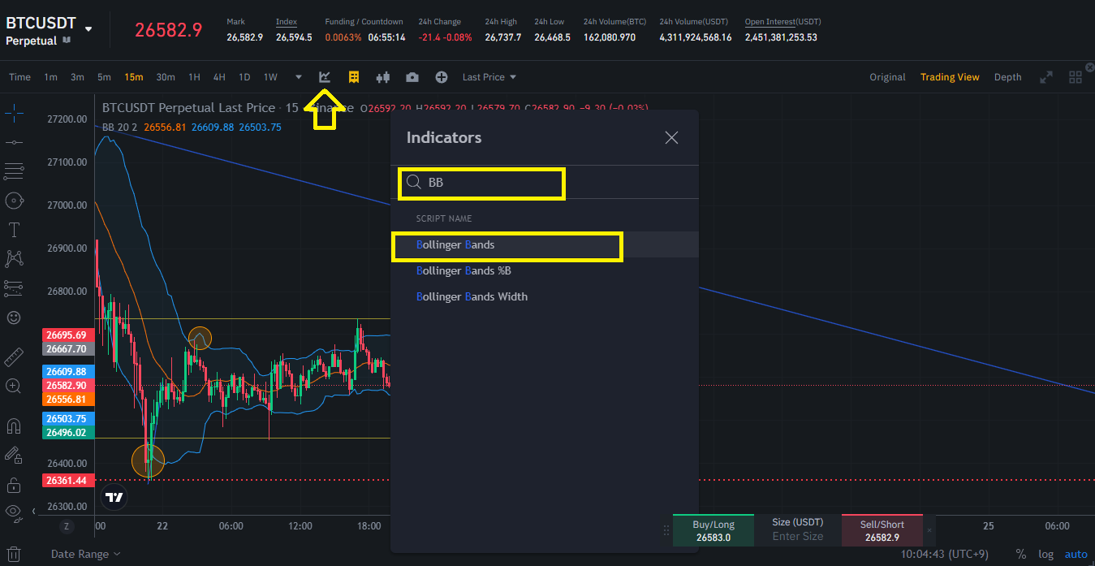Image resolution: width=1095 pixels, height=566 pixels.
Task: Switch to the Depth chart tab
Action: [x=1007, y=77]
